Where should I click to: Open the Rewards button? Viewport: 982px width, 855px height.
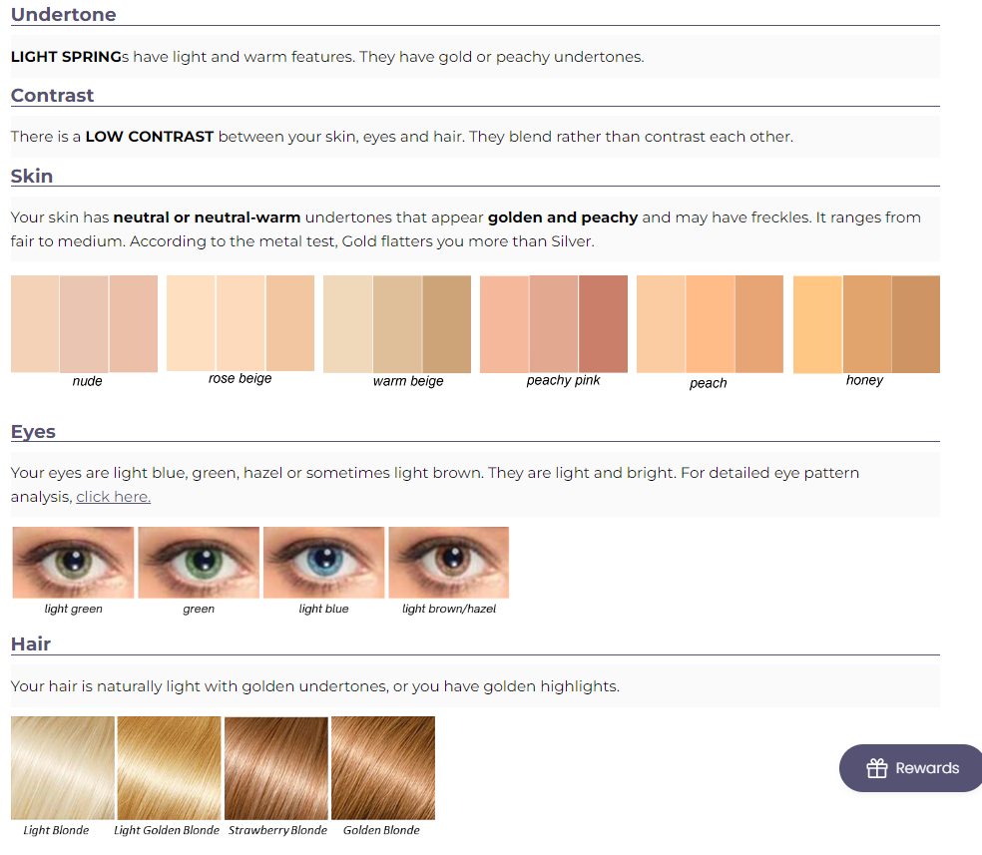[911, 768]
